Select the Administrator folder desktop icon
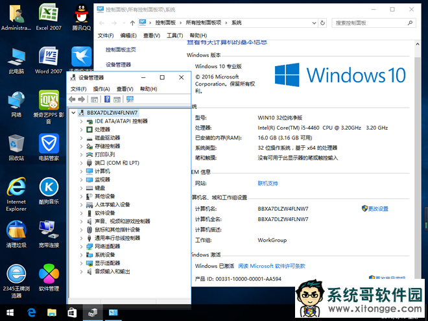 click(16, 17)
